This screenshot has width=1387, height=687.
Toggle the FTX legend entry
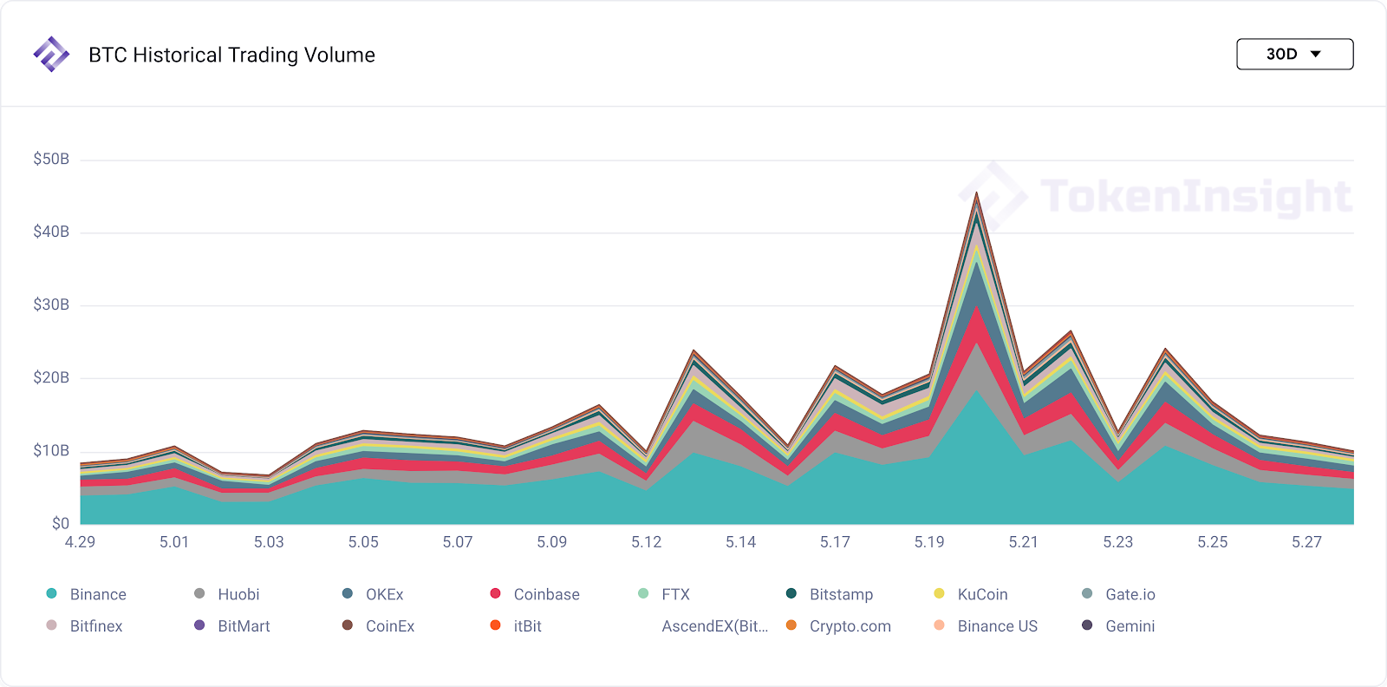pos(664,594)
